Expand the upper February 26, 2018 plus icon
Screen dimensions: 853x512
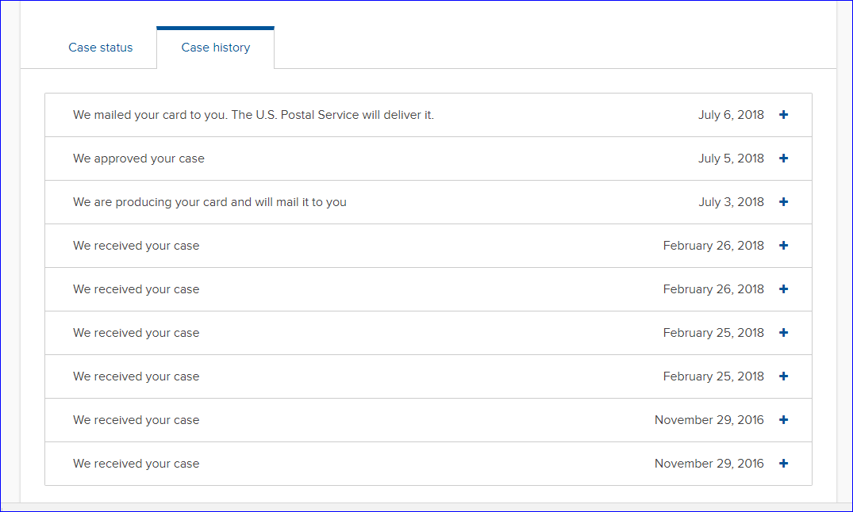pos(783,245)
